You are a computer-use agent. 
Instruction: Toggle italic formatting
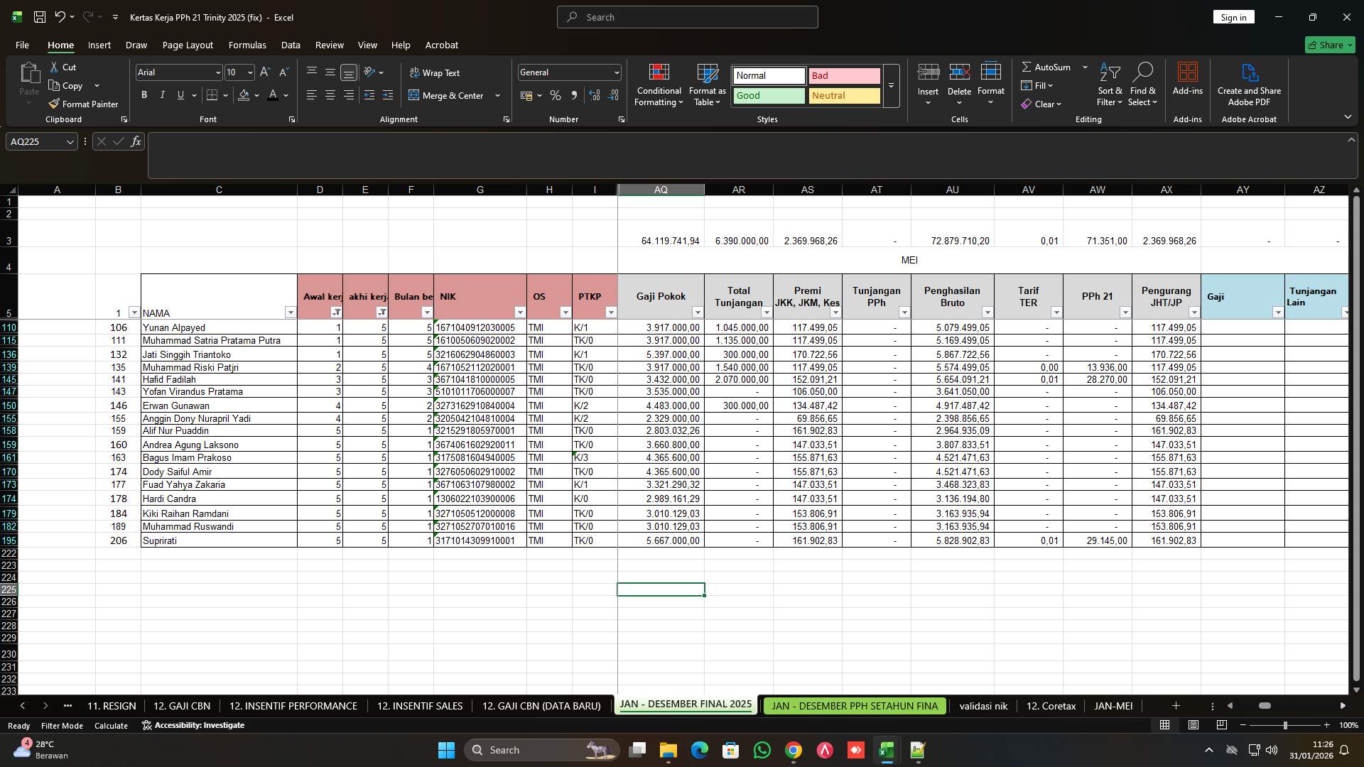coord(162,94)
